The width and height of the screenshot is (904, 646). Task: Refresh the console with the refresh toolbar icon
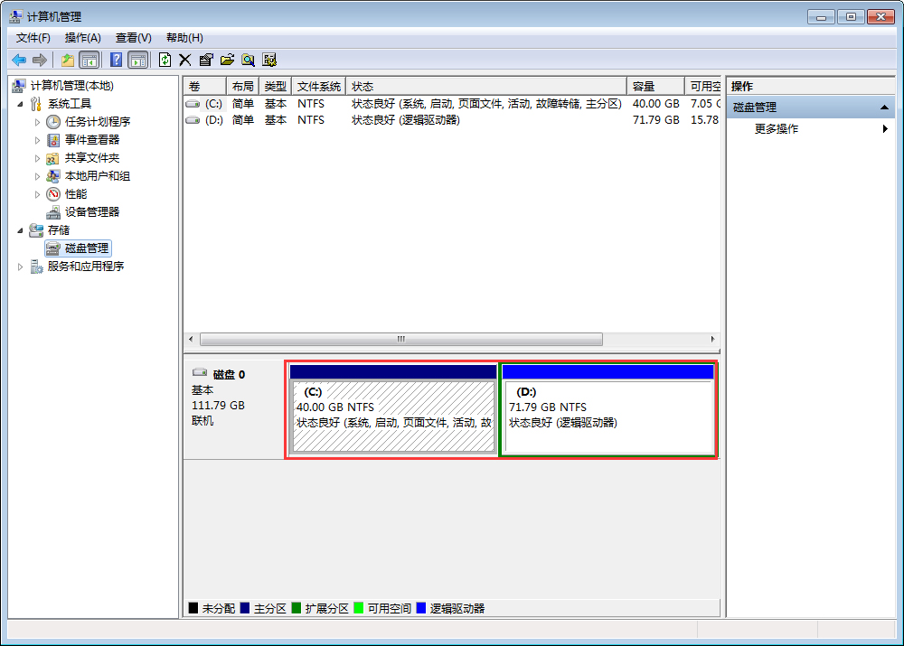[165, 60]
